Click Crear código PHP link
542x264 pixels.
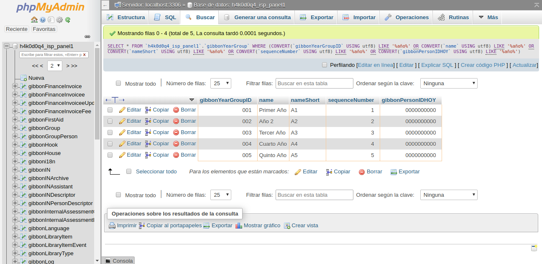point(483,65)
